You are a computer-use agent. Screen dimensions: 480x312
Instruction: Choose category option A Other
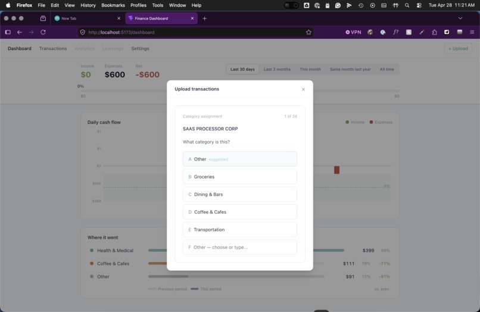tap(239, 159)
